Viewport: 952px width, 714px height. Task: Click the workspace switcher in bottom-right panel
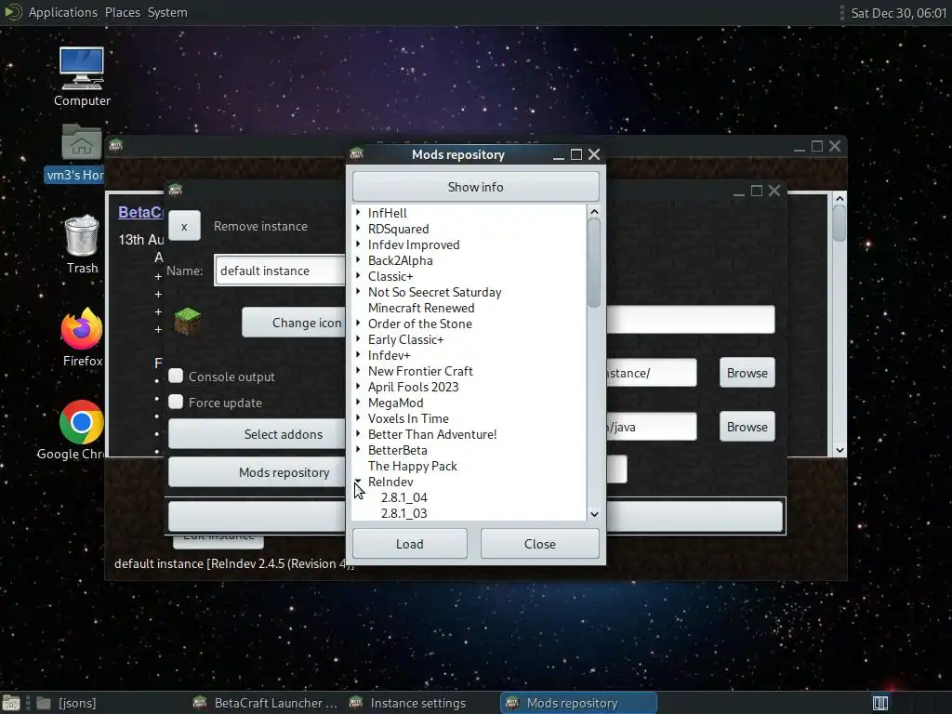[880, 703]
